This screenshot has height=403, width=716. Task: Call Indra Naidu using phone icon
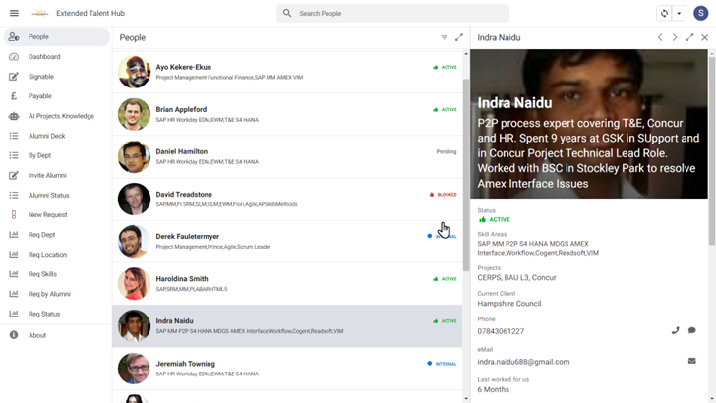[x=675, y=331]
